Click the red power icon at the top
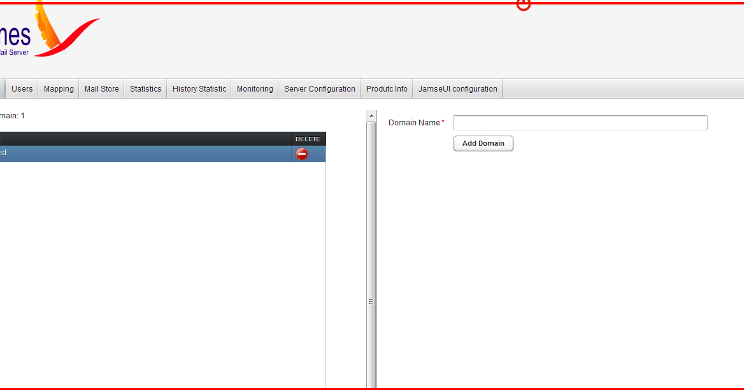This screenshot has width=744, height=390. point(524,5)
